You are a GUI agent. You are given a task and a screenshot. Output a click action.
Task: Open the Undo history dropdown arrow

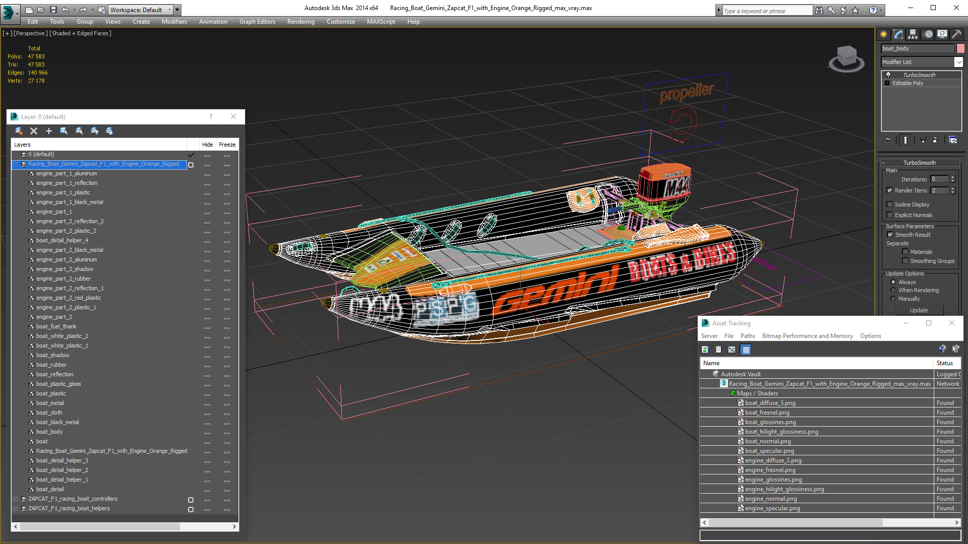[x=74, y=10]
